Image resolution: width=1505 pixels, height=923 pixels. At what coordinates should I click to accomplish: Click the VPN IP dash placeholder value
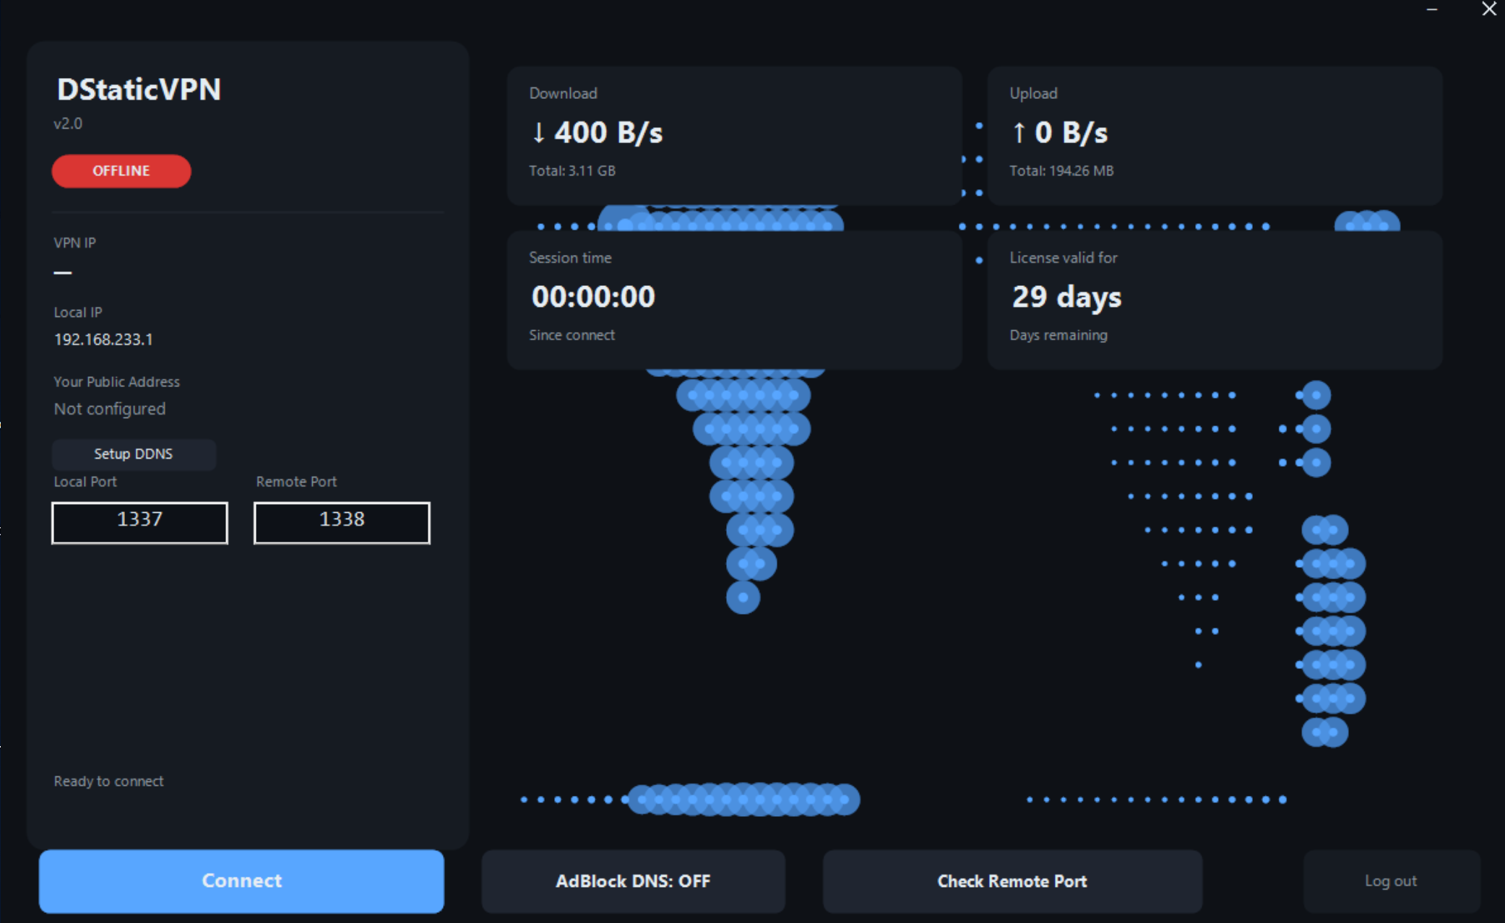tap(63, 273)
